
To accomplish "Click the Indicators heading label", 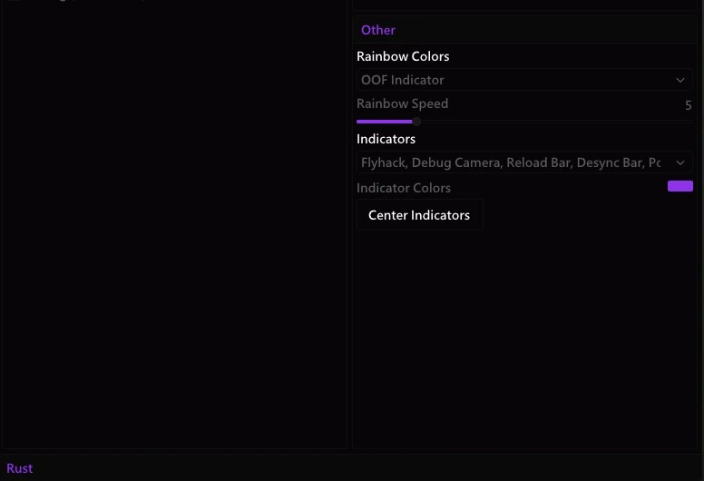I will [386, 139].
